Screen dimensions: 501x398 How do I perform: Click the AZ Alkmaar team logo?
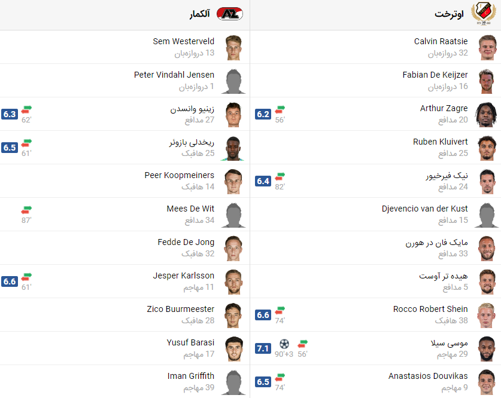[x=230, y=14]
